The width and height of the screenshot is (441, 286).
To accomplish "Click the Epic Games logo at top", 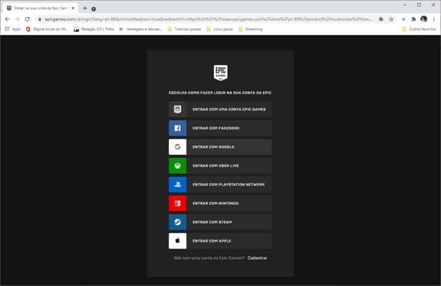I will point(221,73).
